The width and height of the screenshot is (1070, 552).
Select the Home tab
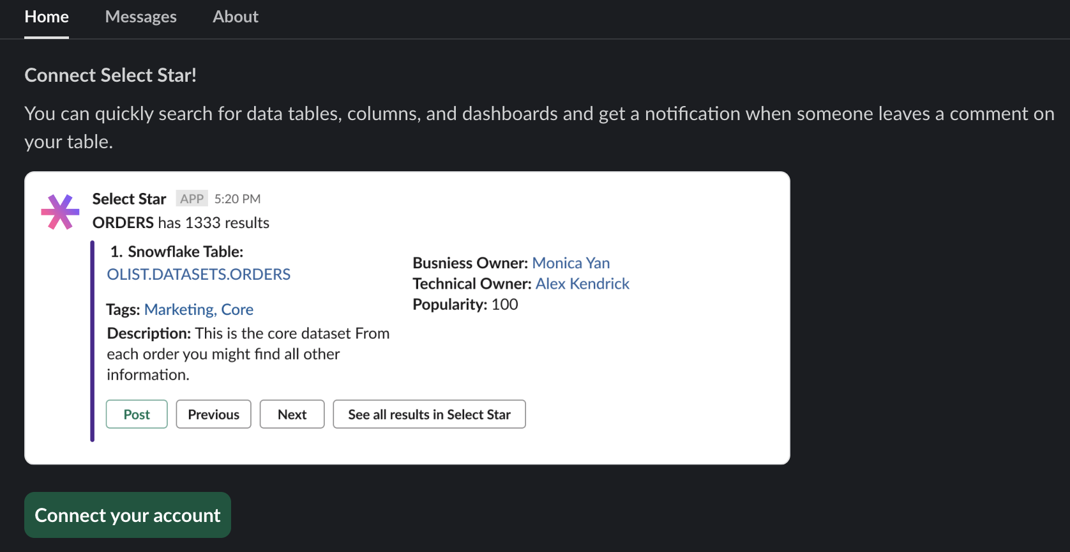click(x=47, y=17)
